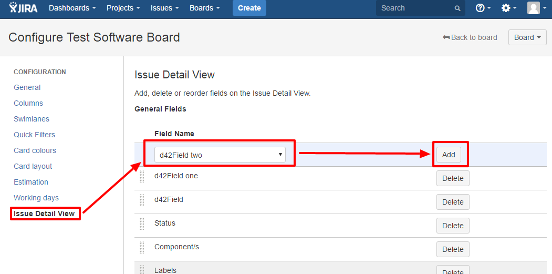This screenshot has height=274, width=552.
Task: Open the Projects menu
Action: click(x=123, y=8)
